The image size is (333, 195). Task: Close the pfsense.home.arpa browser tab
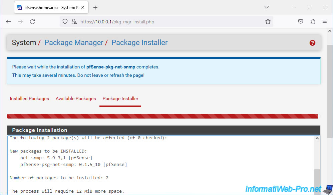coord(83,7)
